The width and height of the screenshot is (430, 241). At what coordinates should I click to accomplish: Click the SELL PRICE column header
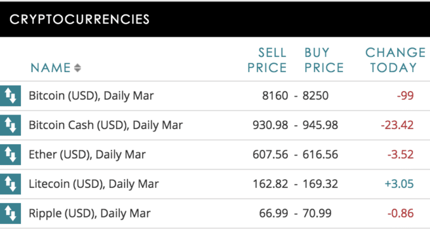coord(267,60)
